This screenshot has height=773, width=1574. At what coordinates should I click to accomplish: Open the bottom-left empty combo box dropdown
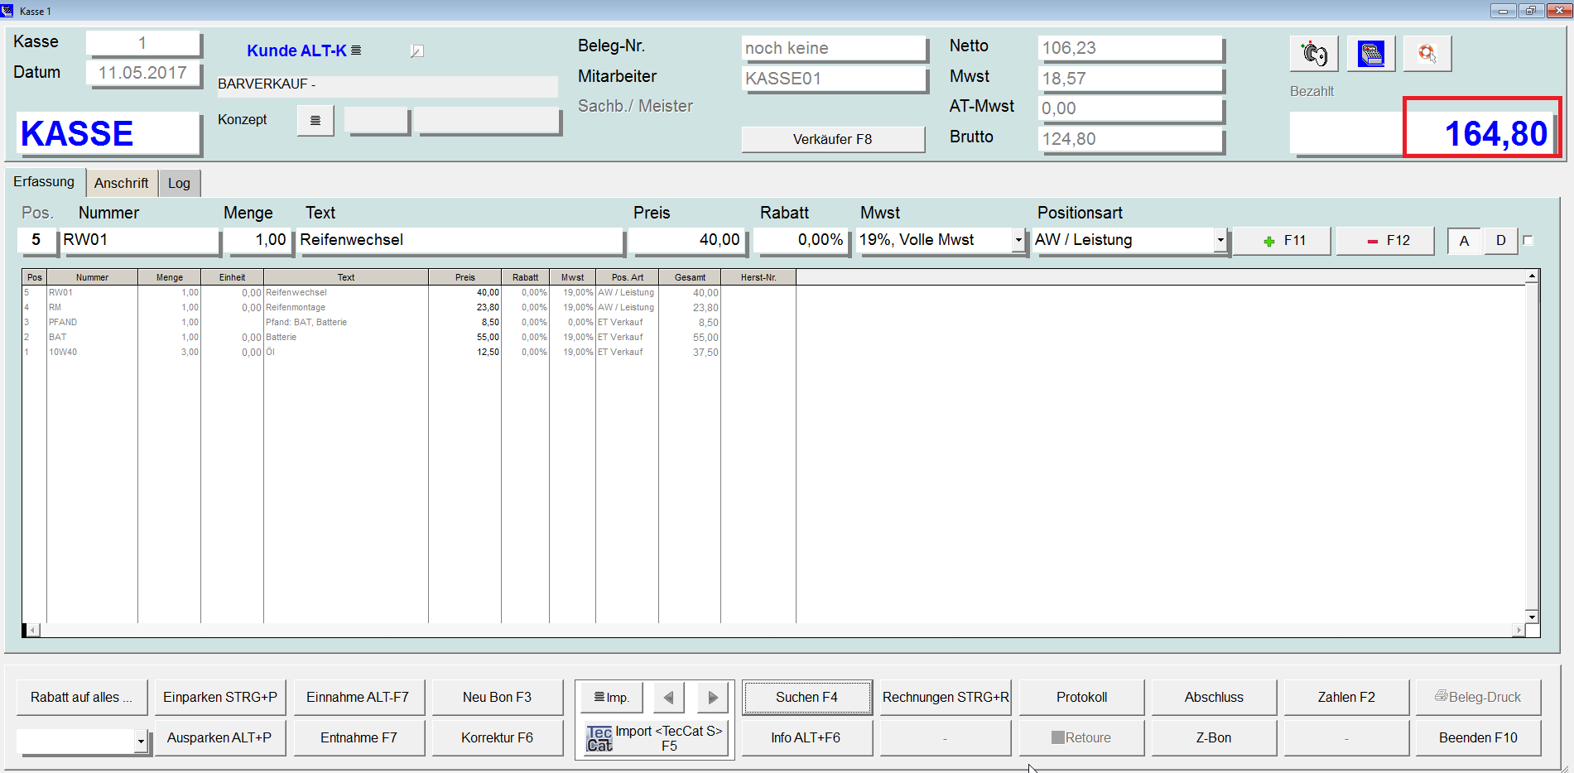[141, 742]
